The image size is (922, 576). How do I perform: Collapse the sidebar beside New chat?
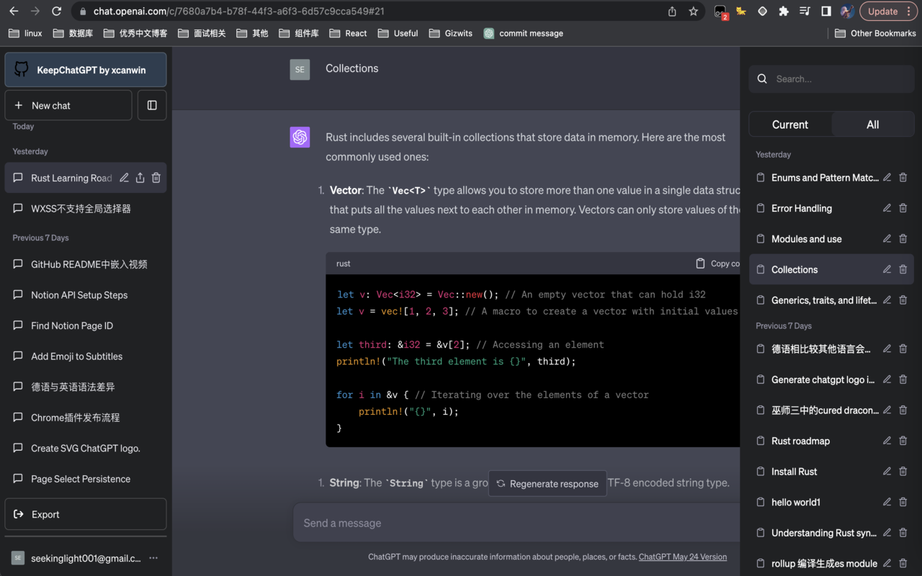pos(151,105)
